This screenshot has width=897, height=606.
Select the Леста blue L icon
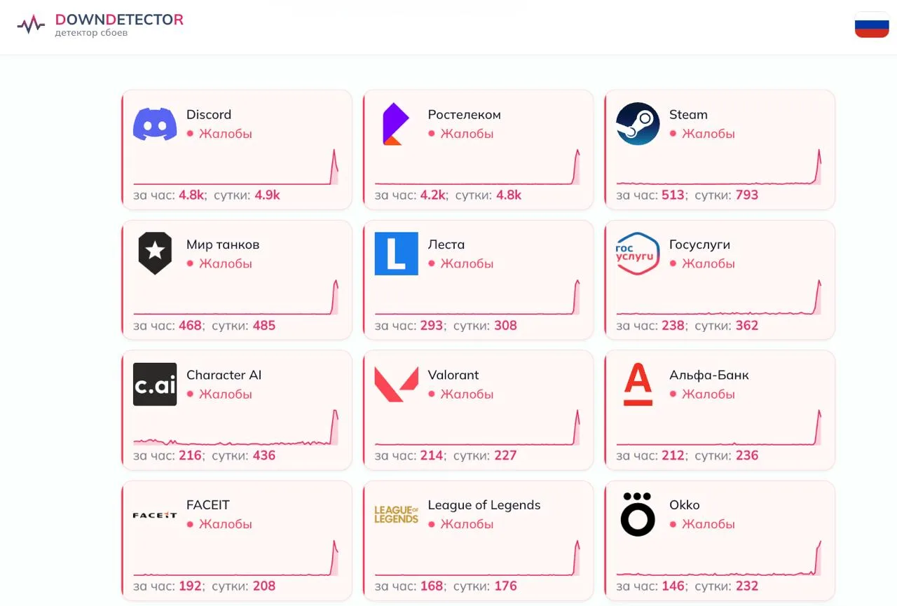[396, 254]
